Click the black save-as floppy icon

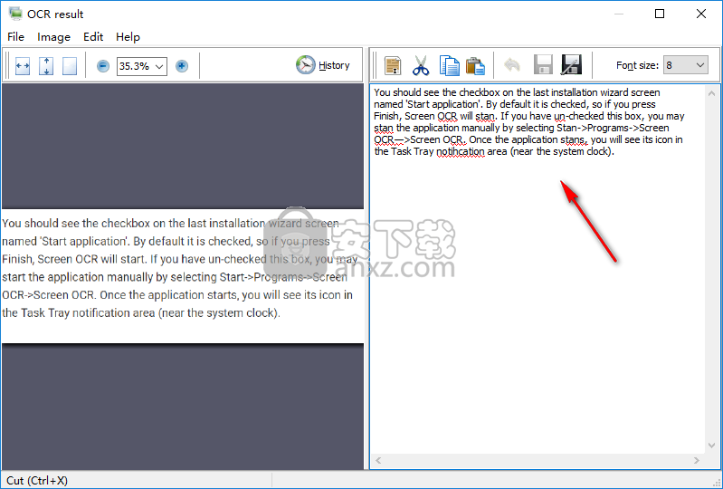[571, 65]
